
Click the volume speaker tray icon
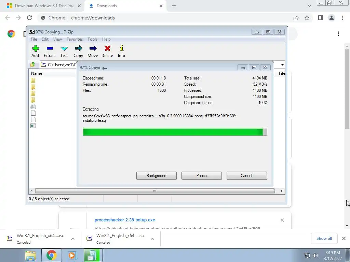coord(315,256)
